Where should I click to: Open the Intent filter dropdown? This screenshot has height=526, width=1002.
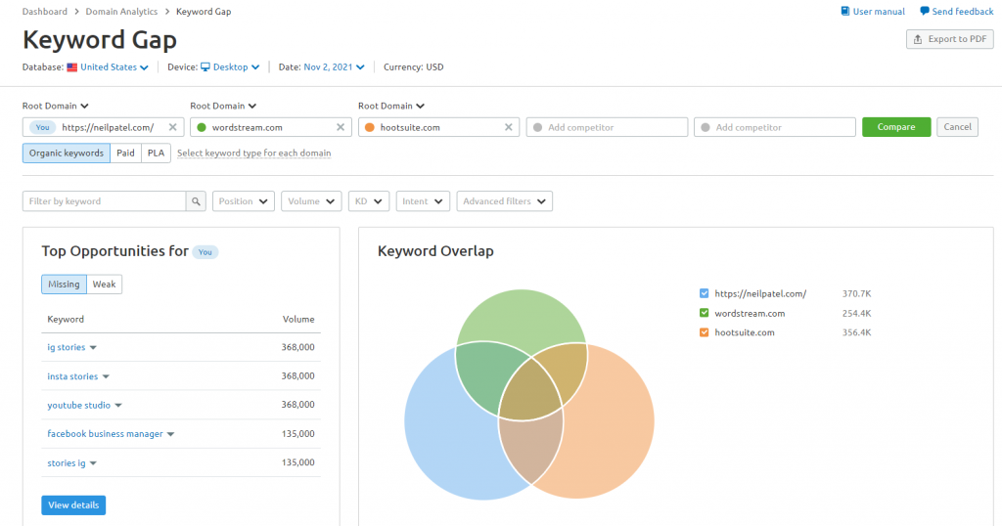[x=423, y=201]
